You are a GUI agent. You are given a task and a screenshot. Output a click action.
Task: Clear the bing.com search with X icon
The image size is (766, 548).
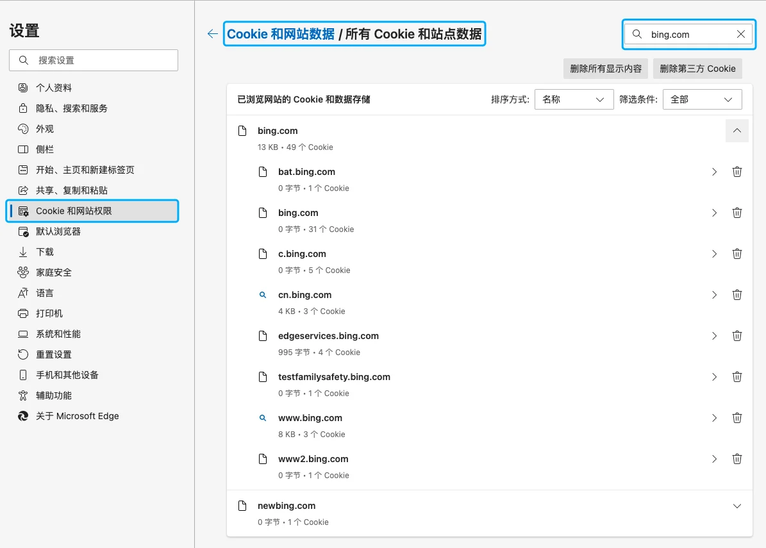tap(740, 34)
